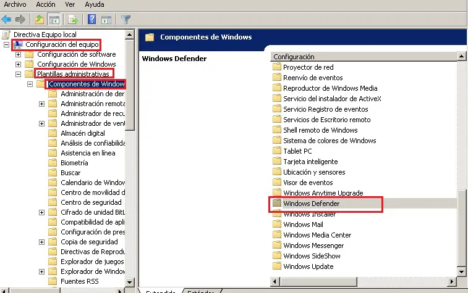Image resolution: width=468 pixels, height=293 pixels.
Task: Click the Directiva Equipo local scroll icon
Action: 6,35
